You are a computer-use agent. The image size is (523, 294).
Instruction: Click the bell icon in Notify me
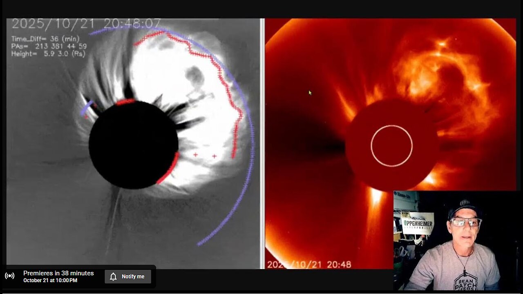coord(114,276)
